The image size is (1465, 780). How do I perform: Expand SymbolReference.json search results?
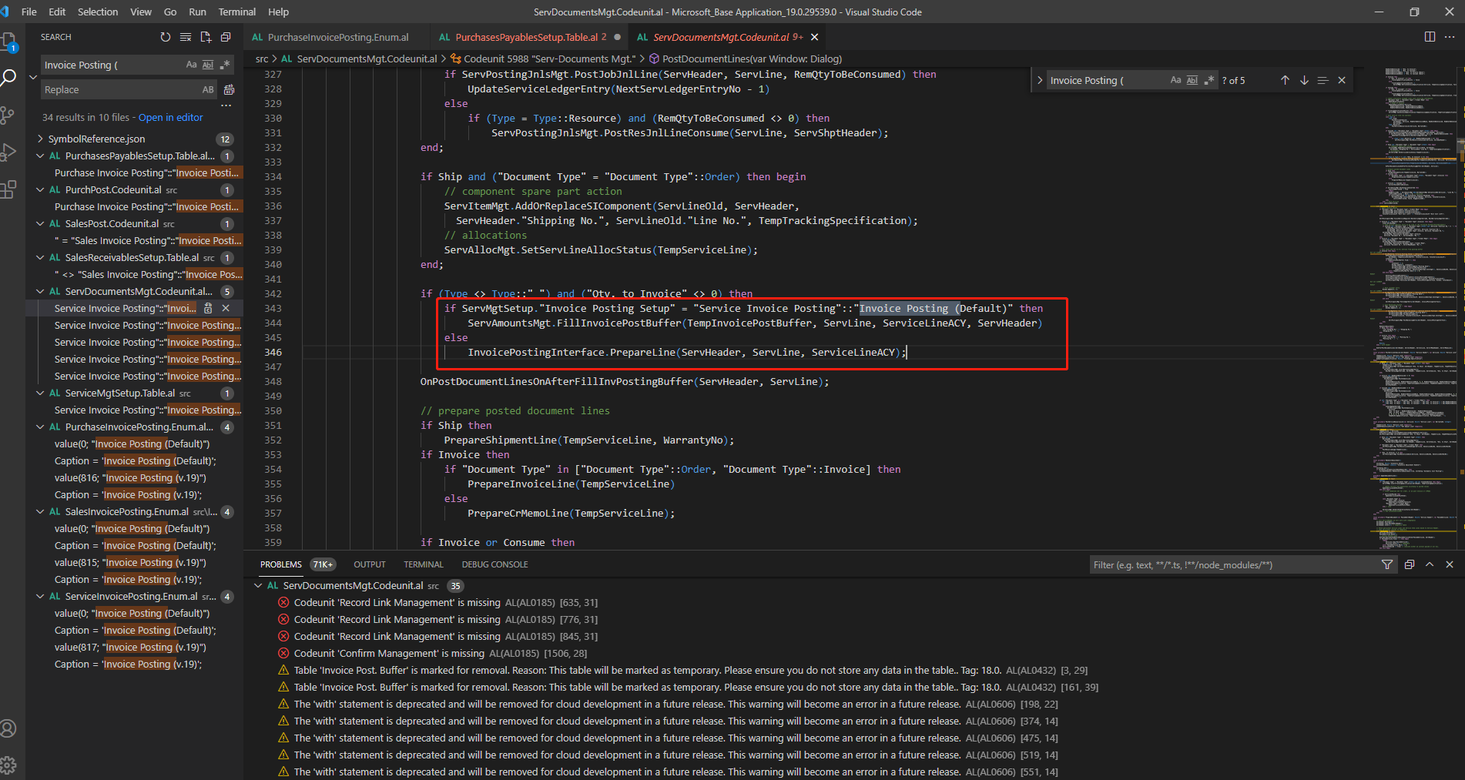tap(40, 139)
